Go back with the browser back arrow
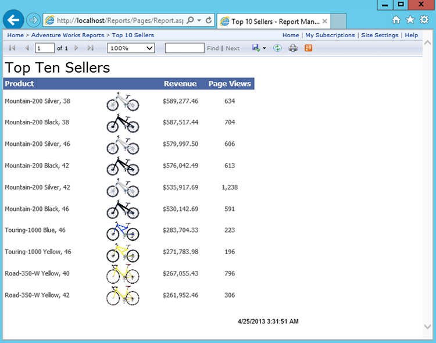436x343 pixels. pyautogui.click(x=13, y=20)
